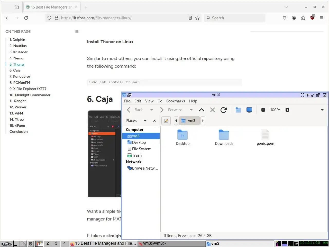This screenshot has height=247, width=329.
Task: Close the 15 Best File Managers tab
Action: point(76,7)
